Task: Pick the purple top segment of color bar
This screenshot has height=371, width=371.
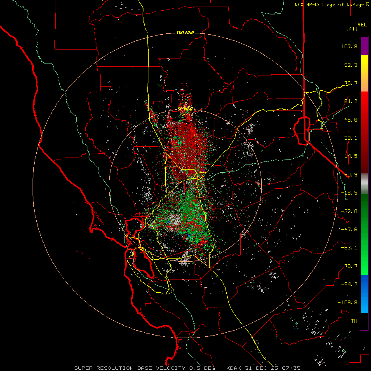Action: click(x=364, y=46)
